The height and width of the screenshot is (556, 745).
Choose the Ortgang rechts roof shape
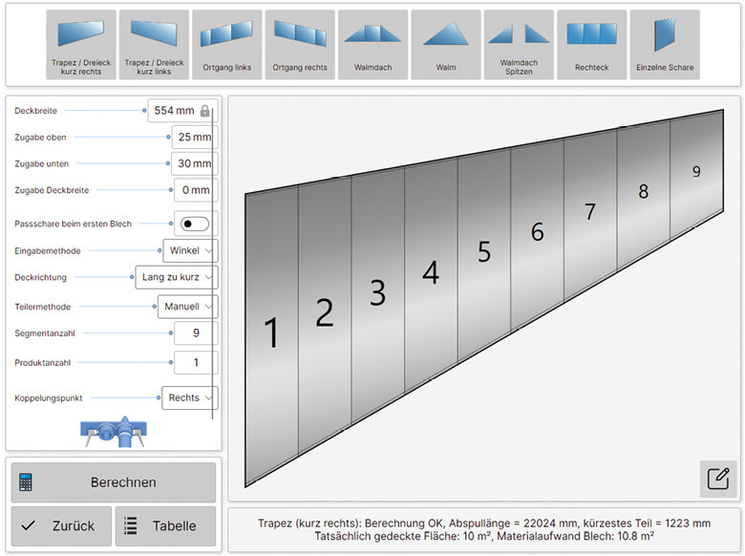coord(300,45)
